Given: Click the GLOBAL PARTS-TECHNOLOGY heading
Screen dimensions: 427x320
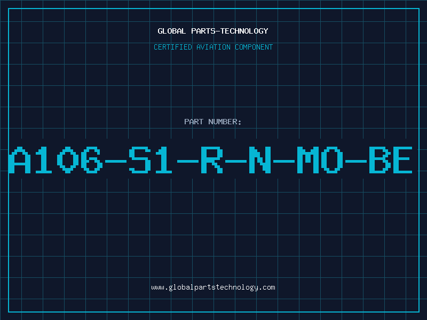Looking at the screenshot, I should point(213,31).
